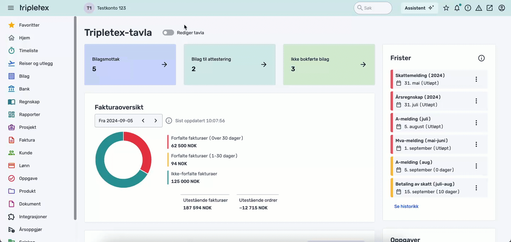Select Reiser og utlegg in sidebar
The height and width of the screenshot is (242, 511).
35,64
